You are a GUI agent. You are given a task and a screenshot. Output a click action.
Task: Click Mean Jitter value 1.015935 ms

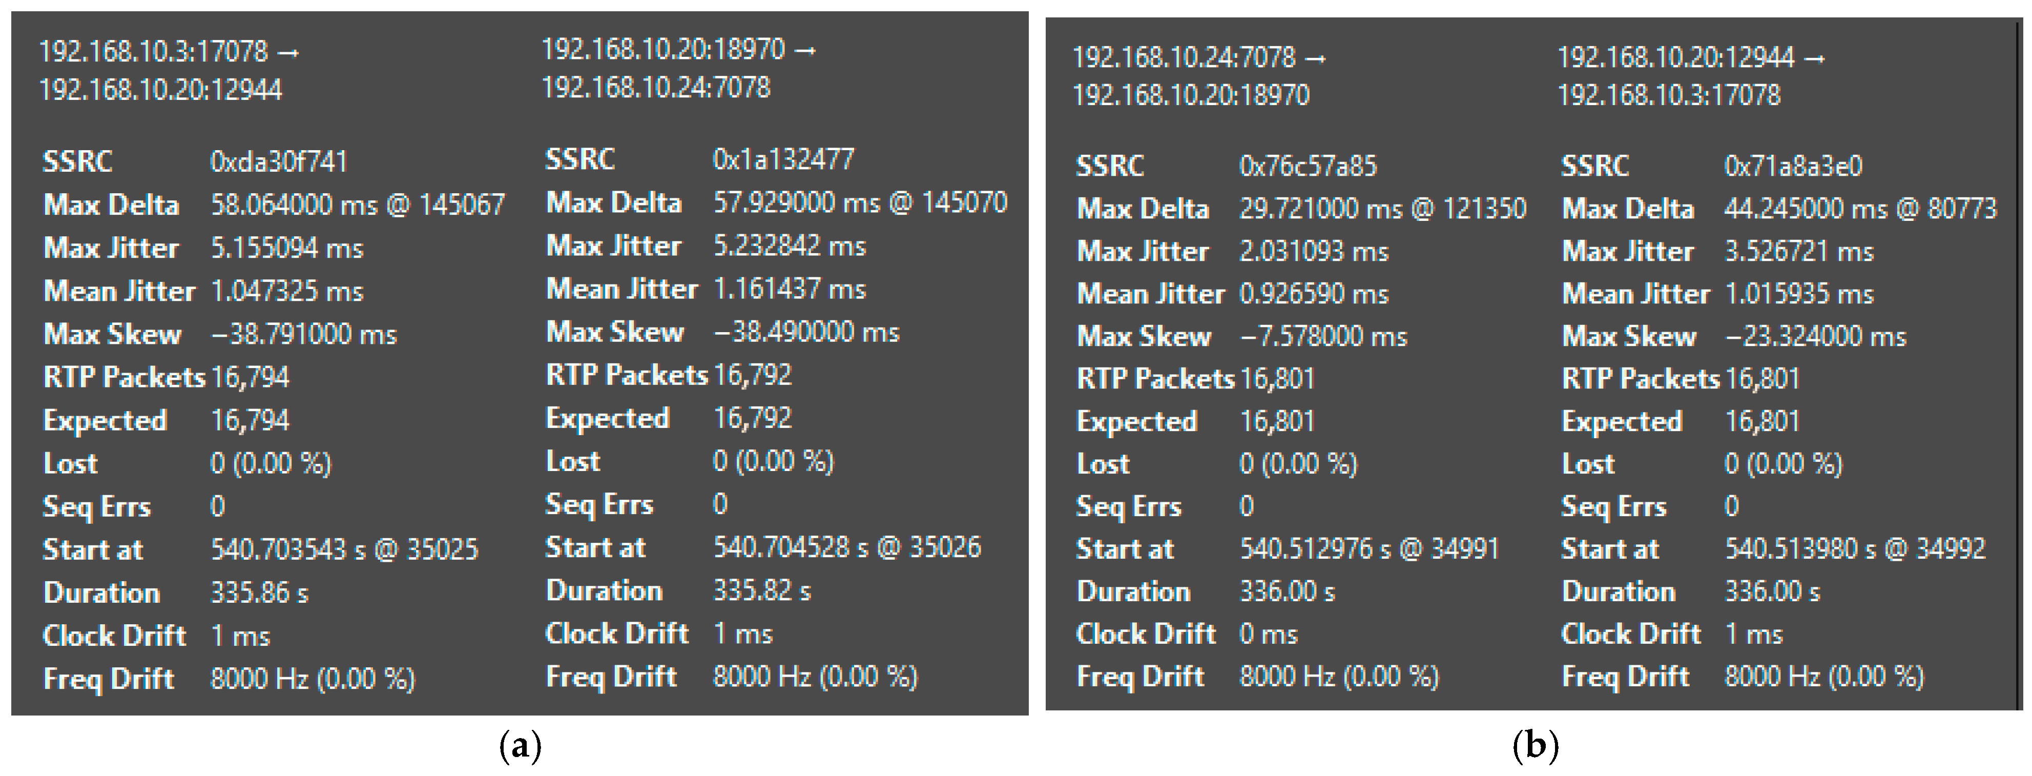click(1798, 294)
